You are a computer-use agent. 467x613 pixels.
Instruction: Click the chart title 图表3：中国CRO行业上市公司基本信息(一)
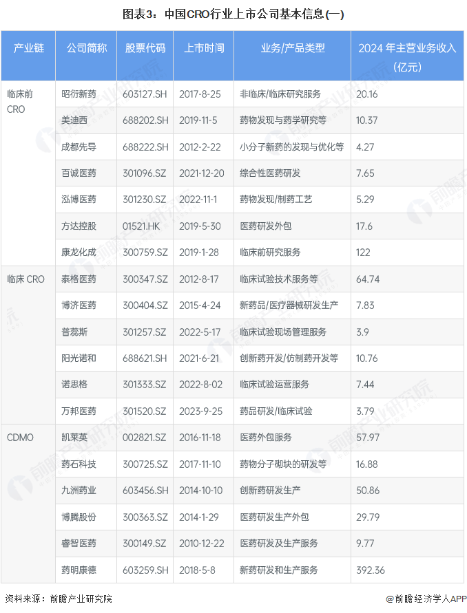(x=233, y=14)
